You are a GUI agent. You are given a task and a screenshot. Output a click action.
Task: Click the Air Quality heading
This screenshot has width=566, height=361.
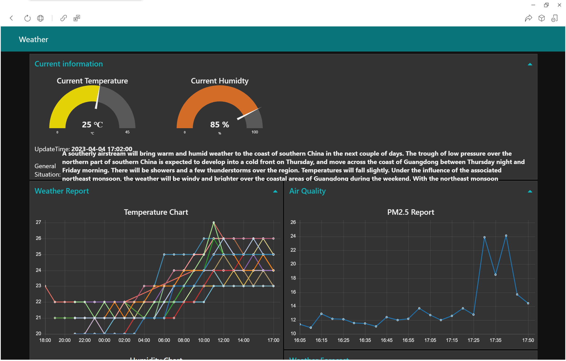click(x=307, y=191)
